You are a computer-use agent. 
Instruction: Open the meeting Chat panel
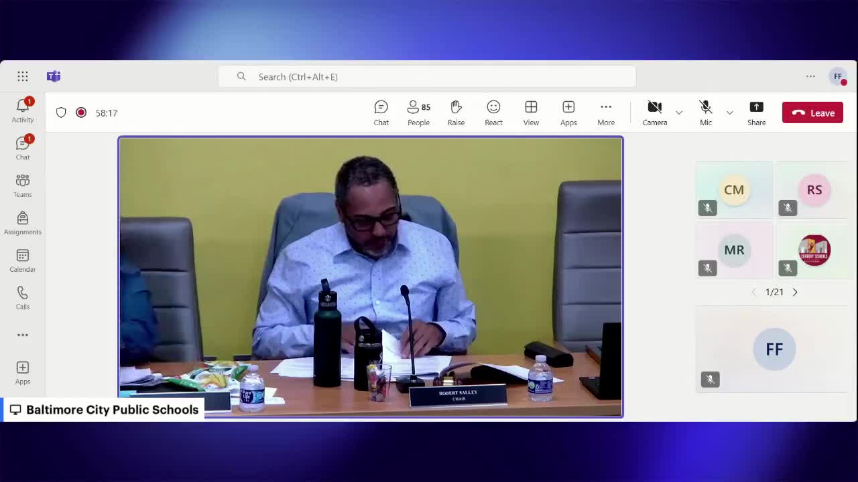[381, 112]
